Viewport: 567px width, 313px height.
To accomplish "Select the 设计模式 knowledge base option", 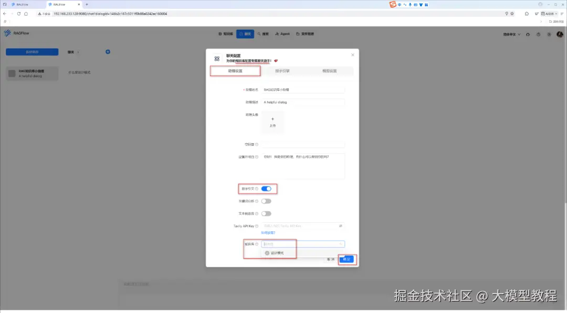I will (277, 253).
